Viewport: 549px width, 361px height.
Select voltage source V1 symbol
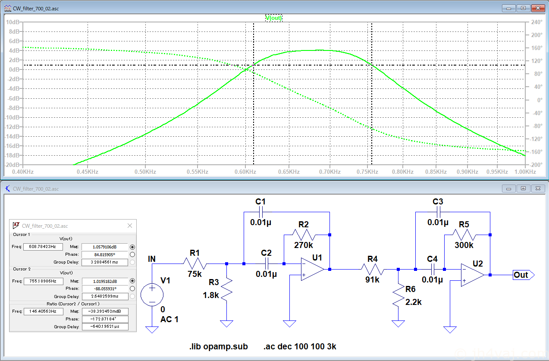point(152,295)
